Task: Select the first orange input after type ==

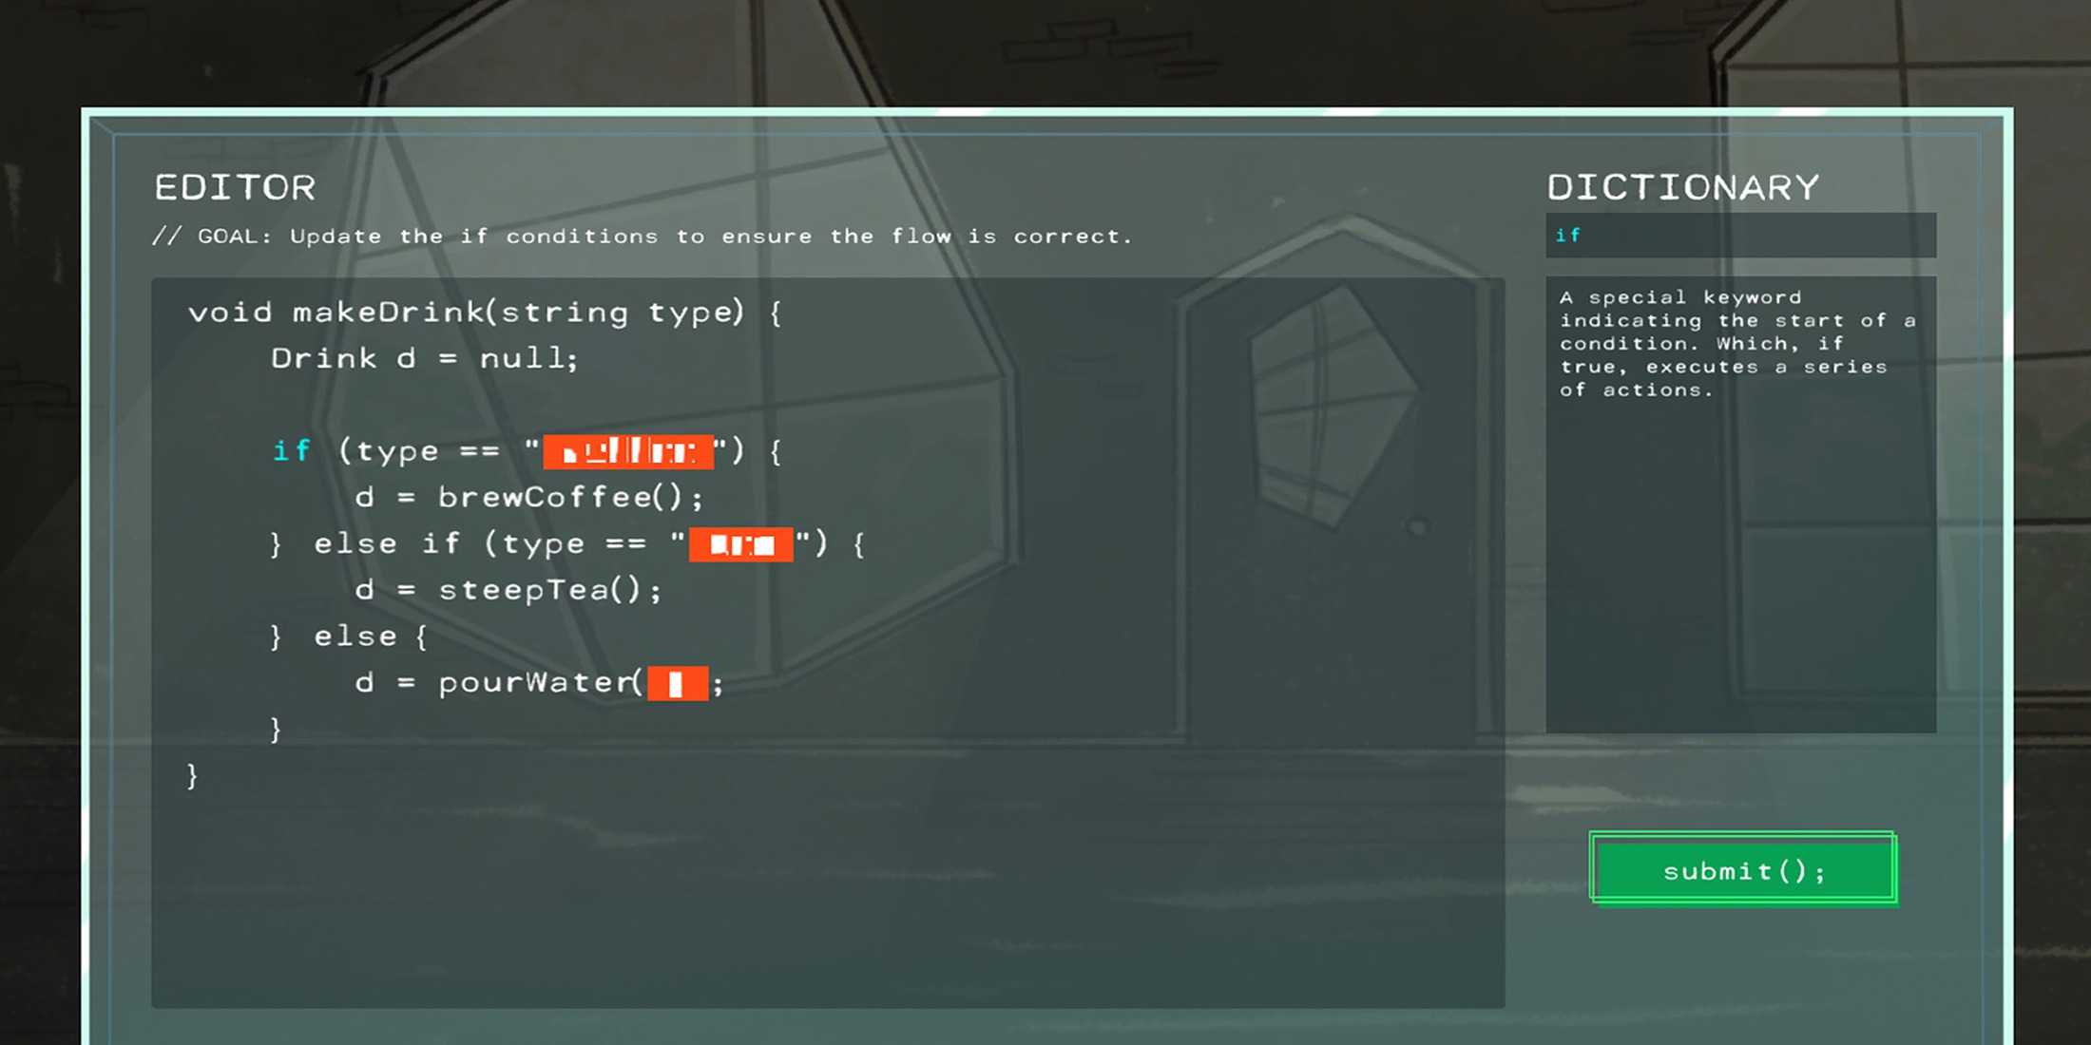Action: pos(628,451)
